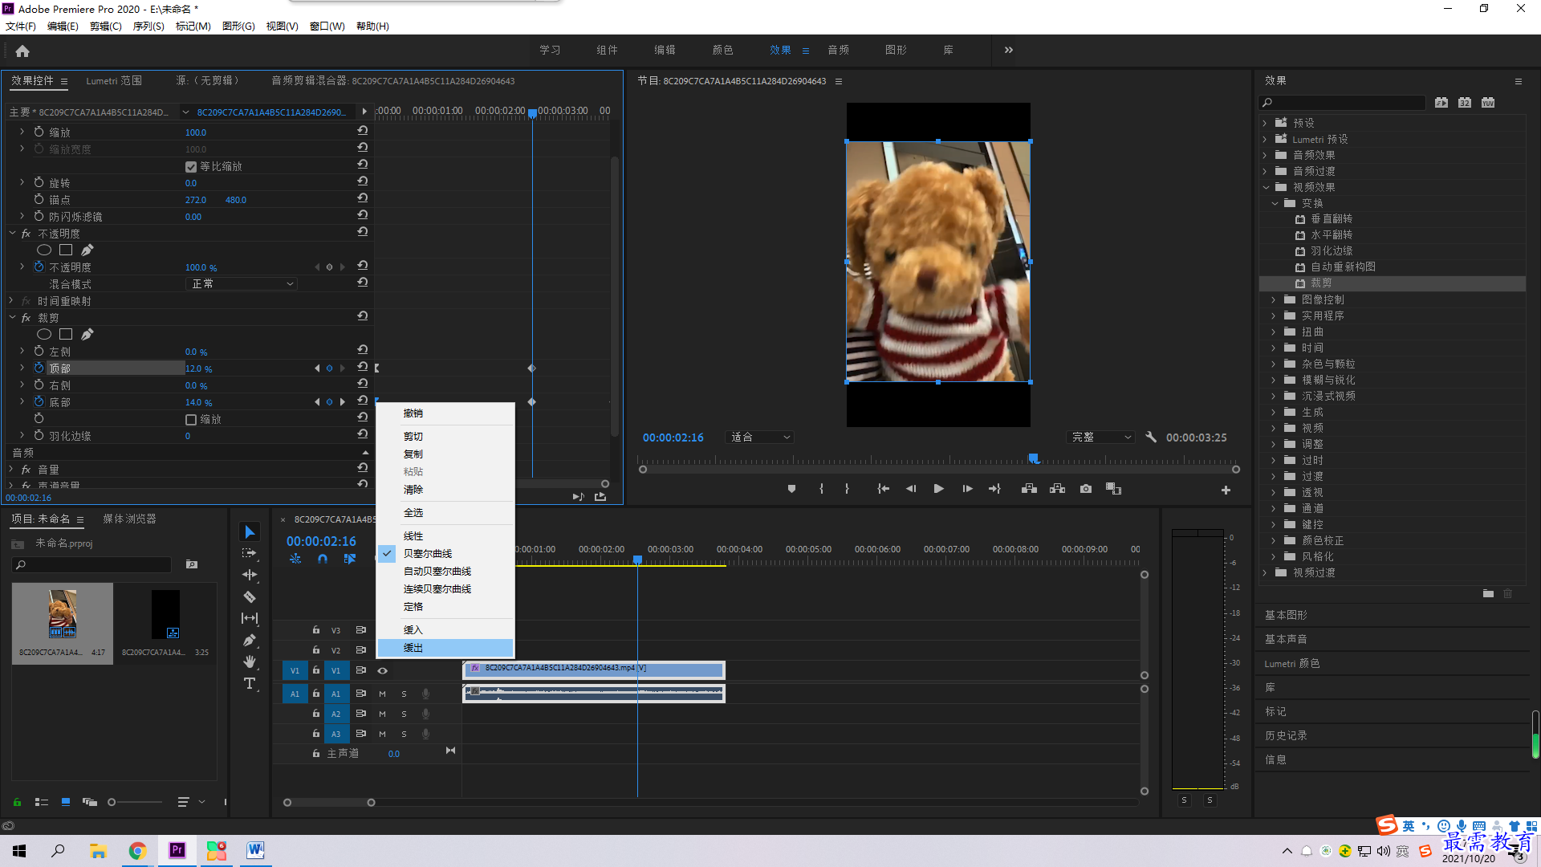The width and height of the screenshot is (1541, 867).
Task: Choose 缓入 in context menu
Action: 445,630
